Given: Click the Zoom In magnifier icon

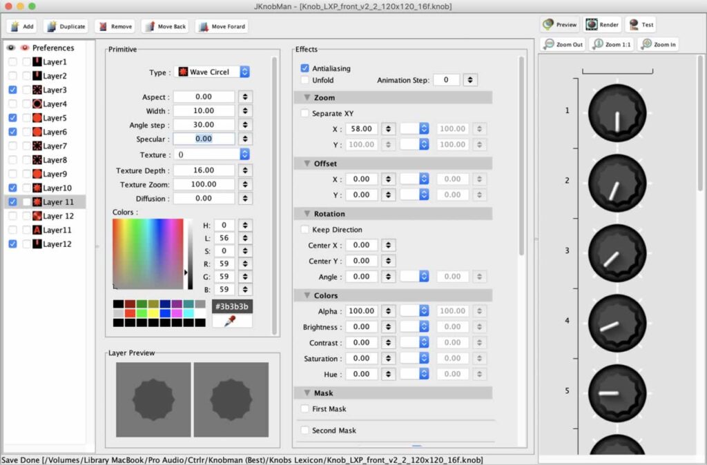Looking at the screenshot, I should [x=646, y=44].
